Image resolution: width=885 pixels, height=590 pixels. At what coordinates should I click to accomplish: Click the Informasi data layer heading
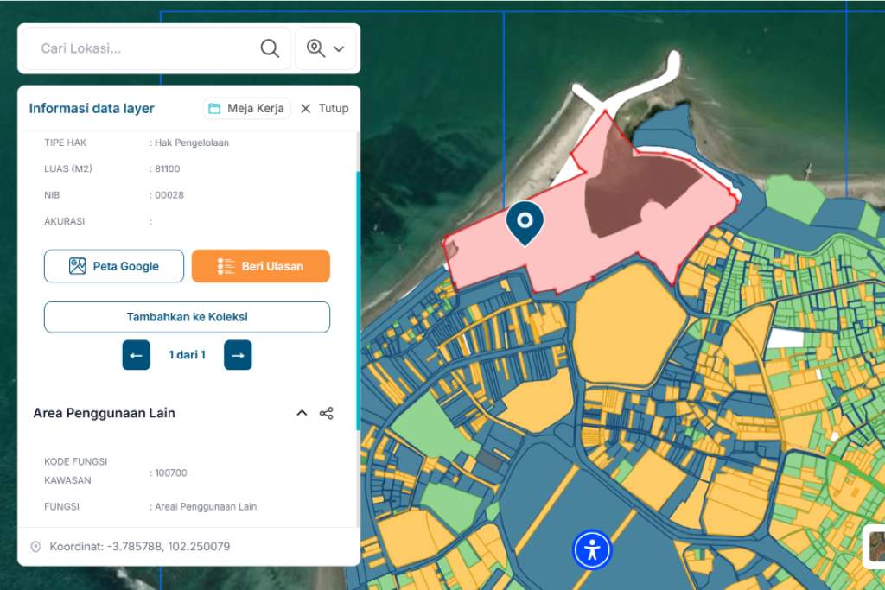(x=92, y=108)
